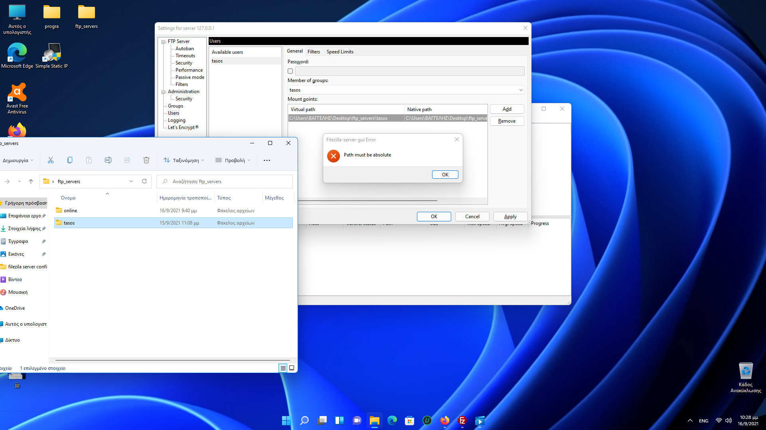Select Logging in settings tree
Image resolution: width=766 pixels, height=430 pixels.
pos(177,120)
